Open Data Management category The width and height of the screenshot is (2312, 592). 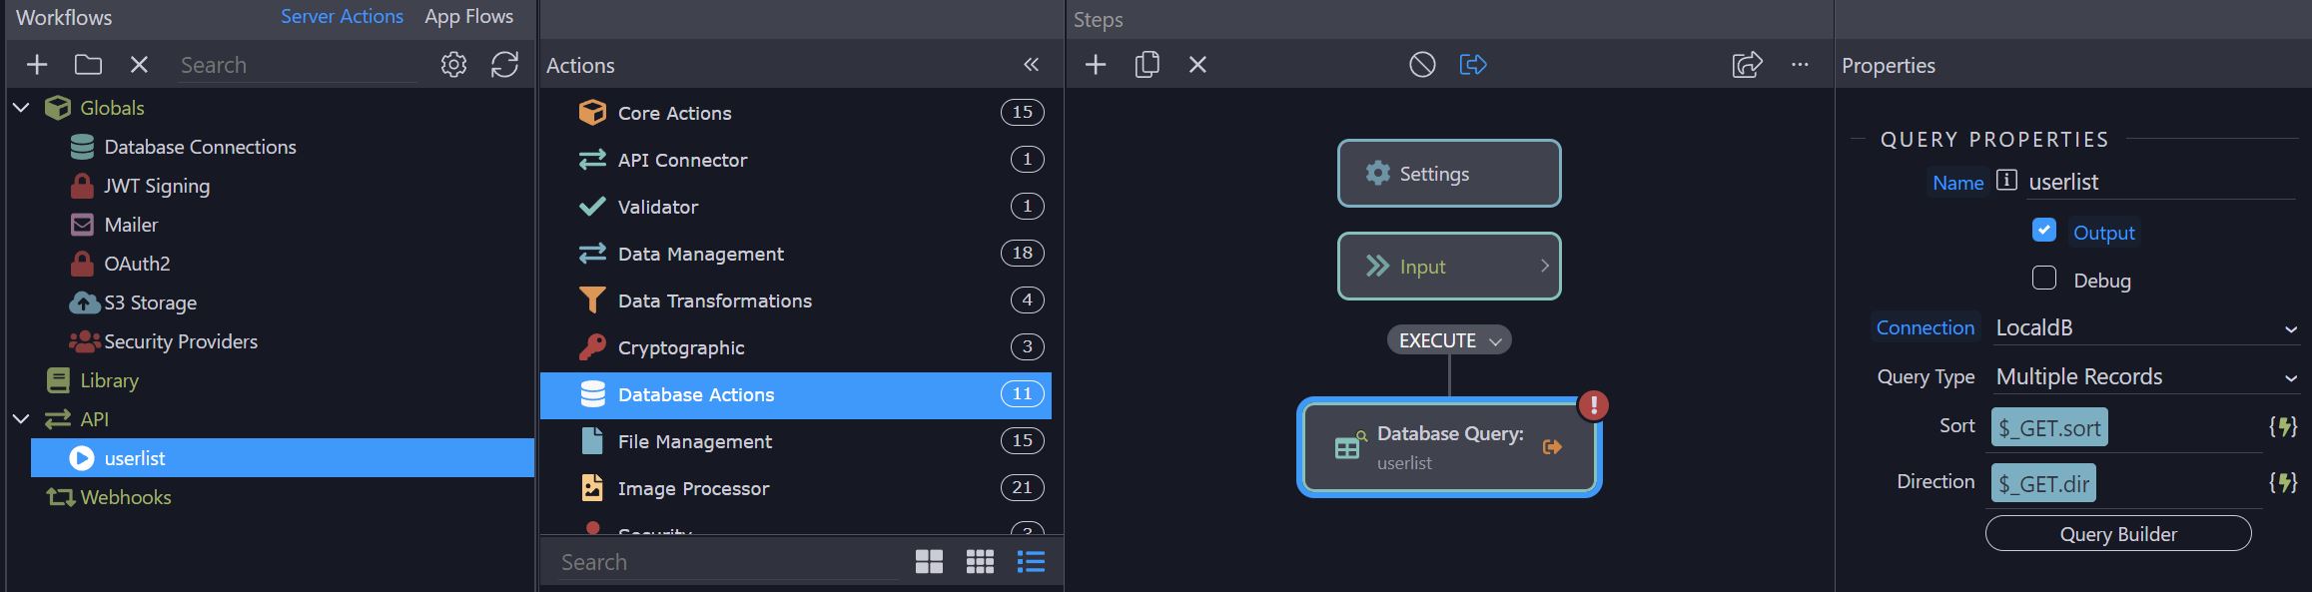796,254
